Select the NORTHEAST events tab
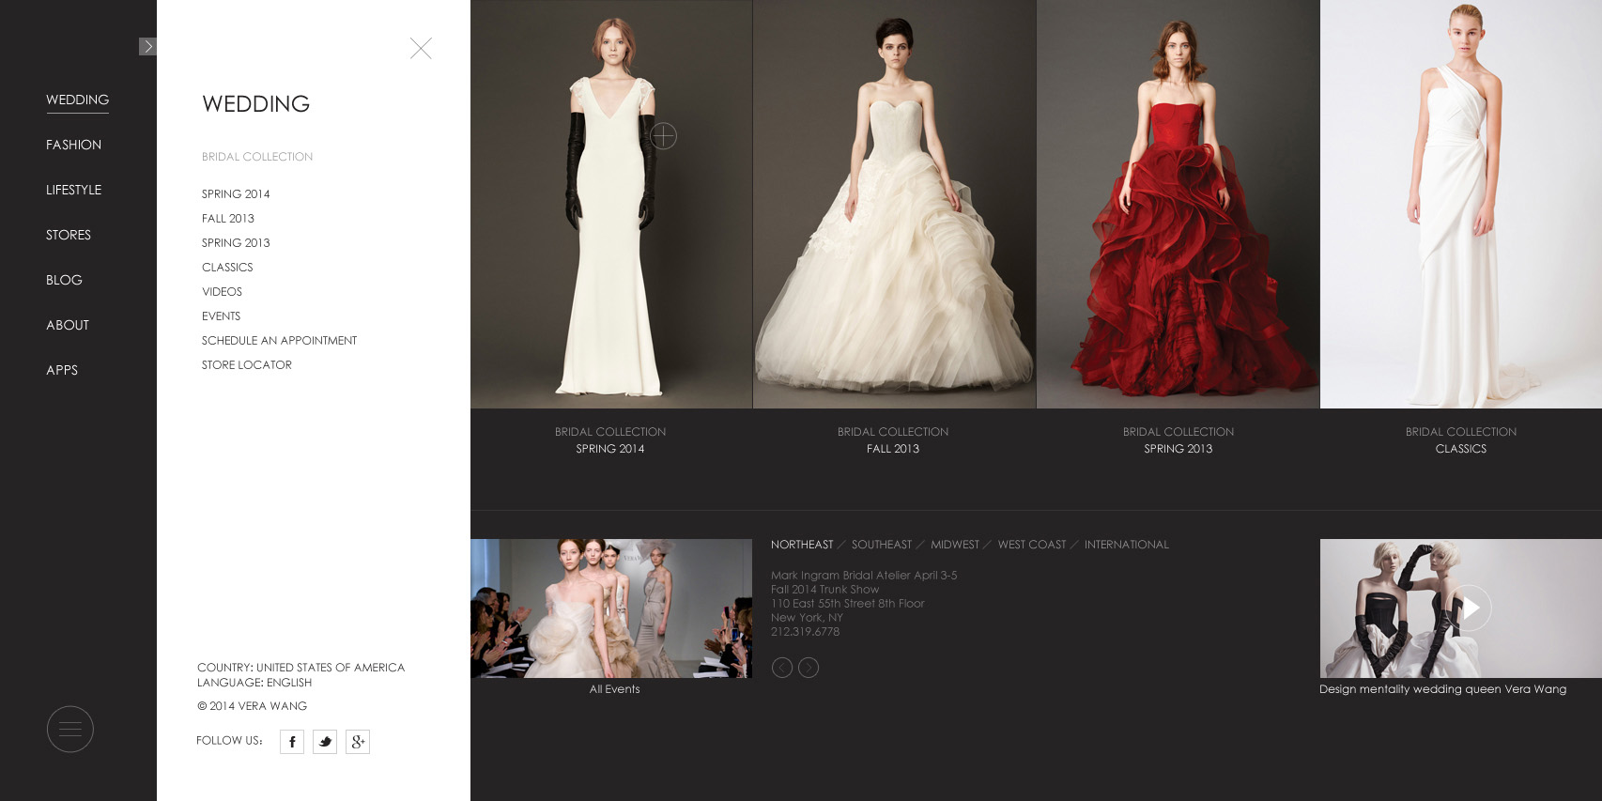The image size is (1602, 801). click(802, 545)
